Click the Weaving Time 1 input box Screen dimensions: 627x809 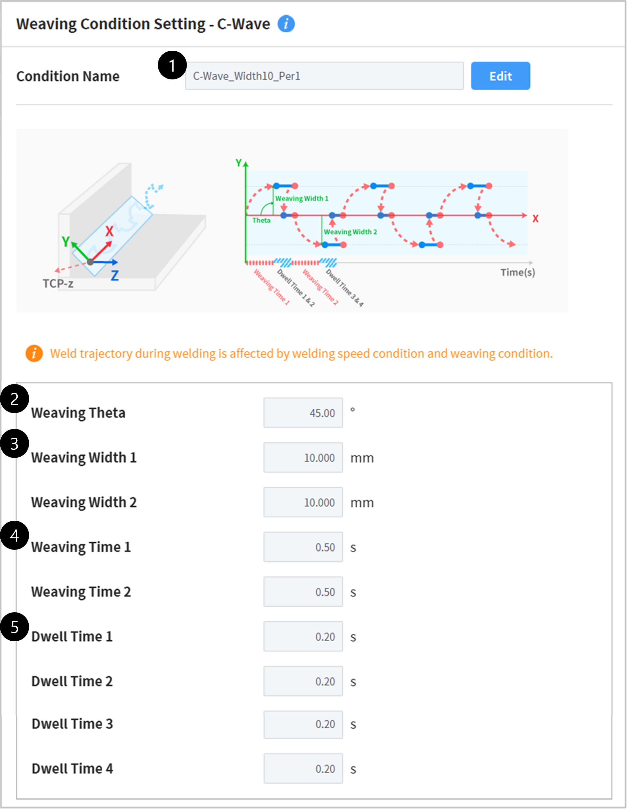click(303, 547)
